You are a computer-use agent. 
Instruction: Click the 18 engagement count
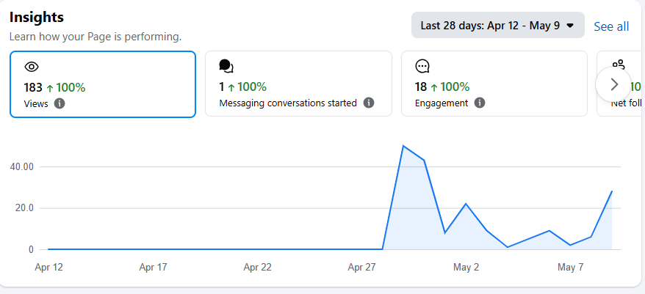(x=421, y=87)
